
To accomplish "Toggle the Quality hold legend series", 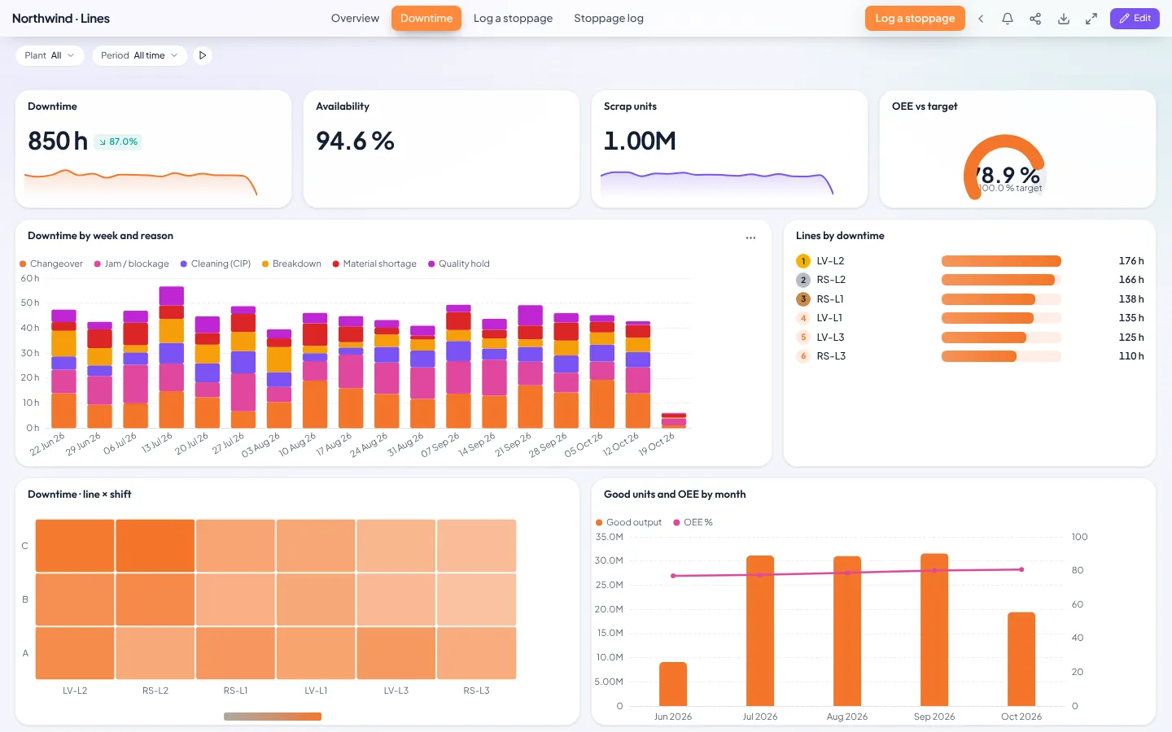I will (459, 264).
